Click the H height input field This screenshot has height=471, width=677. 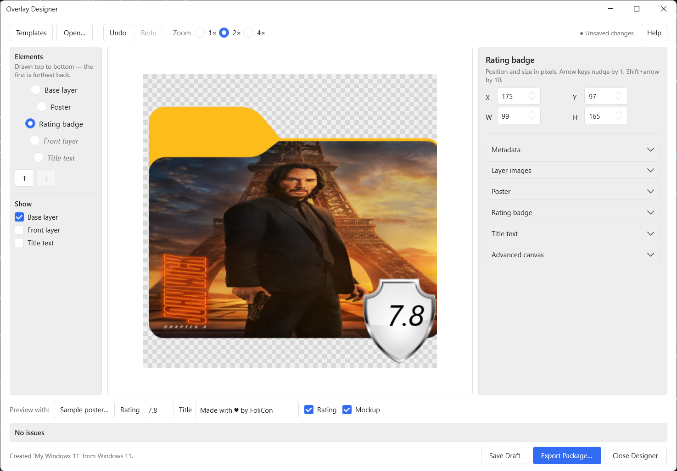(x=606, y=116)
